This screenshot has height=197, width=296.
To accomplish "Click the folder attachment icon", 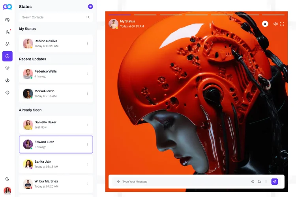I will point(259,182).
